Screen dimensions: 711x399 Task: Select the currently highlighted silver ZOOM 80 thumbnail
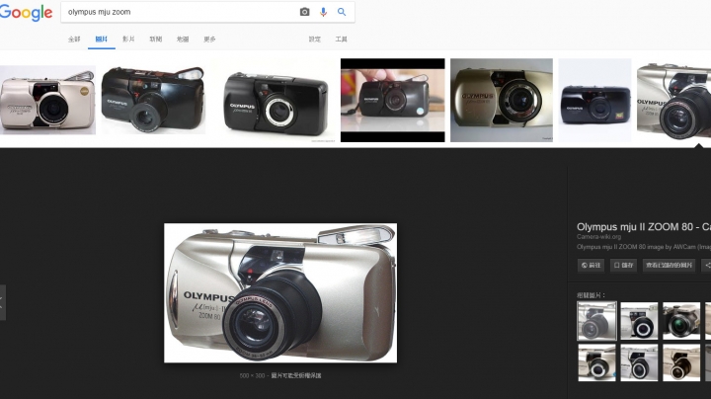pos(673,100)
